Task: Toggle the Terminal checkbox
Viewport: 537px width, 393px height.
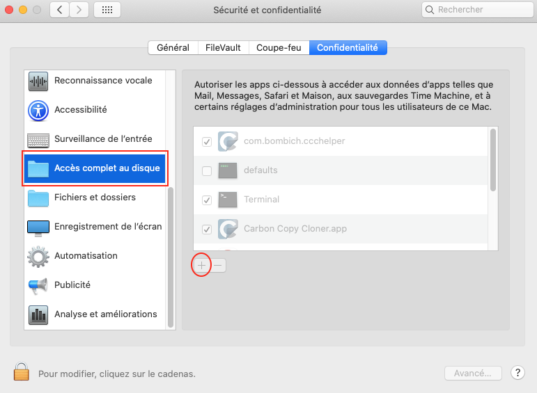Action: tap(207, 200)
